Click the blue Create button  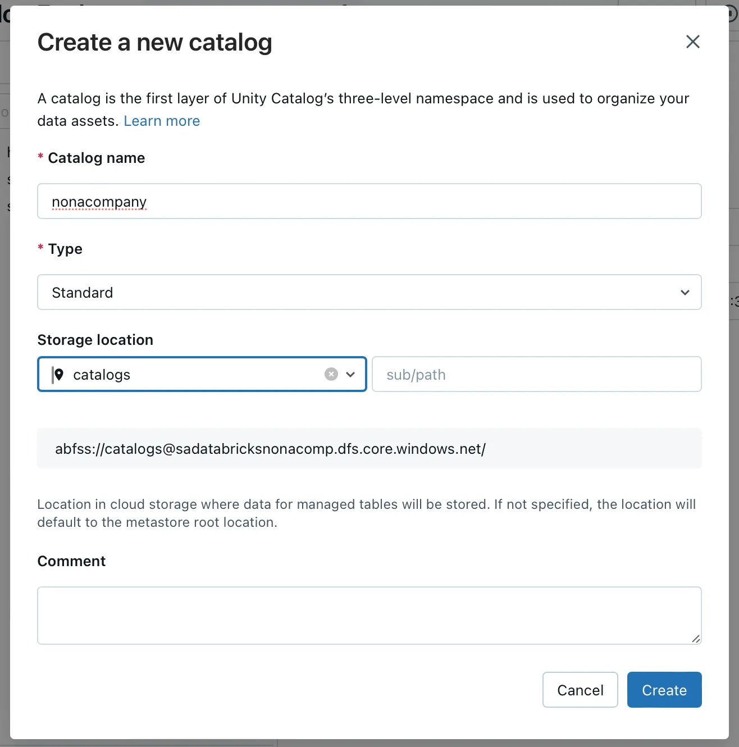click(664, 690)
